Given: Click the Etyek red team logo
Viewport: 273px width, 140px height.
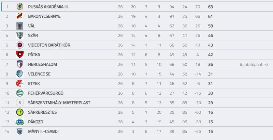Looking at the screenshot, I should [20, 83].
